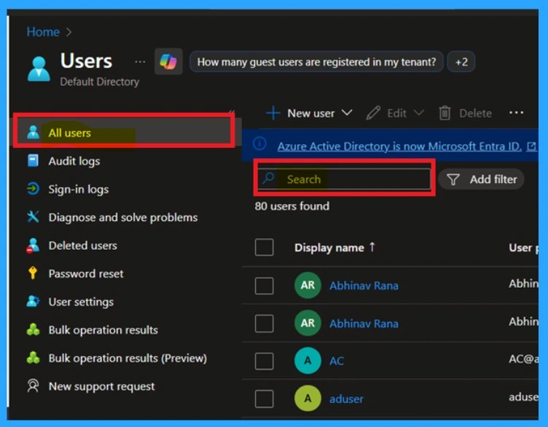Click the green A avatar for aduser
Viewport: 548px width, 427px height.
(x=308, y=399)
